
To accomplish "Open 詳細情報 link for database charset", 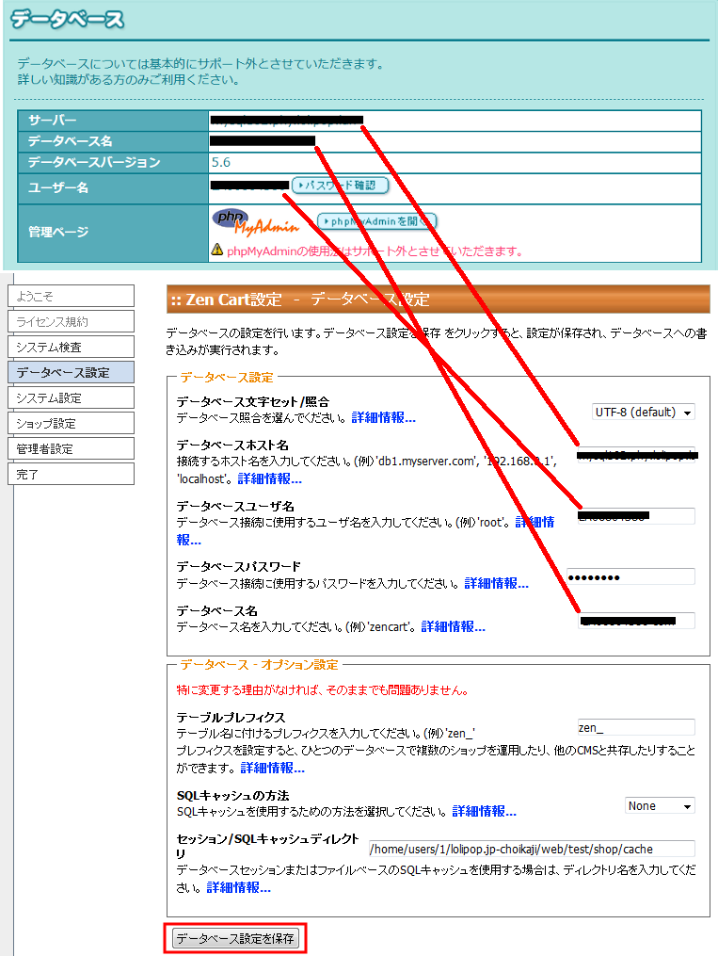I will 384,417.
